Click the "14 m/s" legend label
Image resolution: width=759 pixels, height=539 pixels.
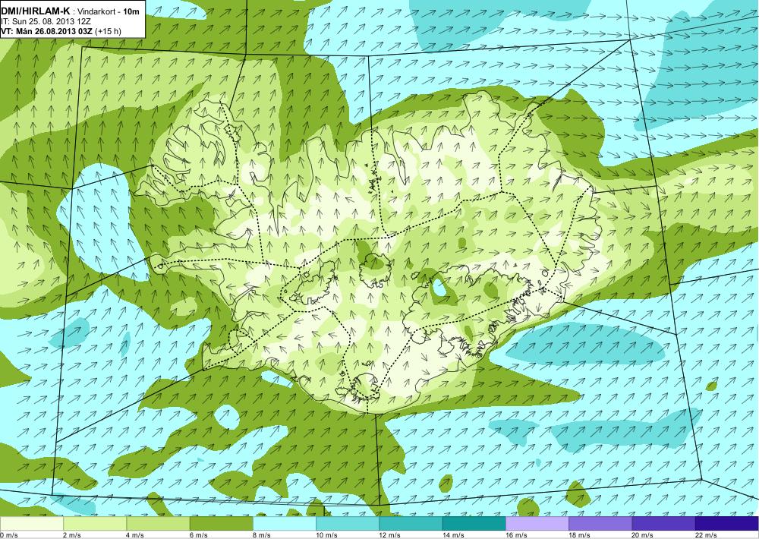point(454,535)
